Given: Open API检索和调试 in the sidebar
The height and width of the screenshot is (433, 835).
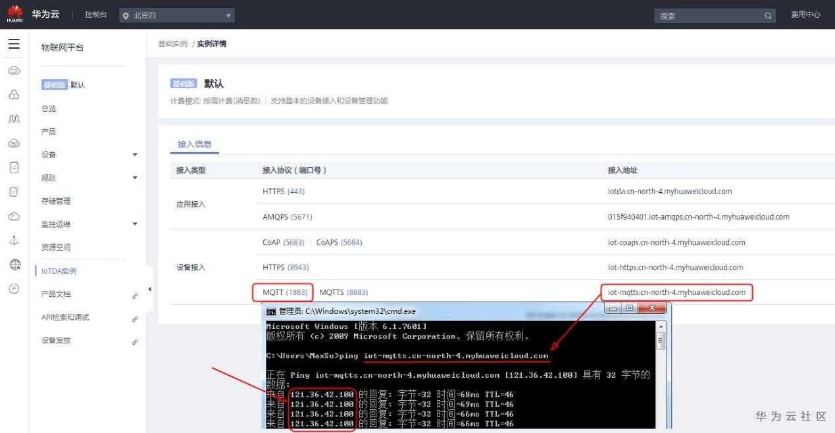Looking at the screenshot, I should click(x=65, y=317).
